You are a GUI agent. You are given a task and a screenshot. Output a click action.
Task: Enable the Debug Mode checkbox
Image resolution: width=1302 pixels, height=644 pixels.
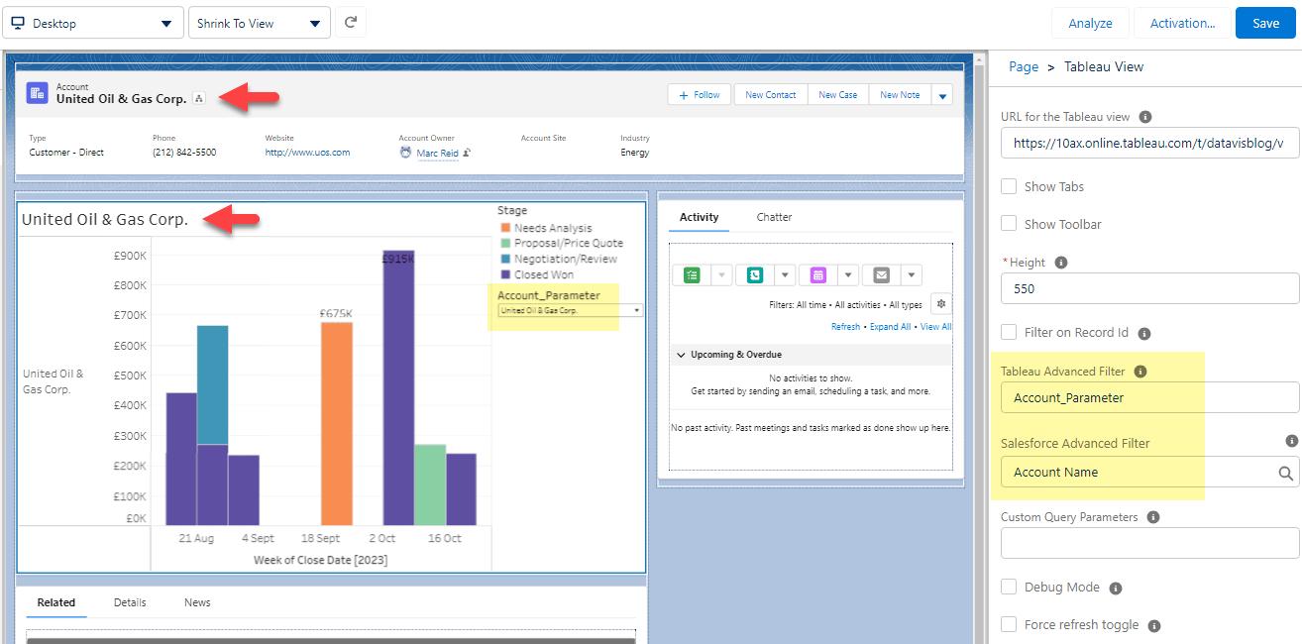[1009, 587]
